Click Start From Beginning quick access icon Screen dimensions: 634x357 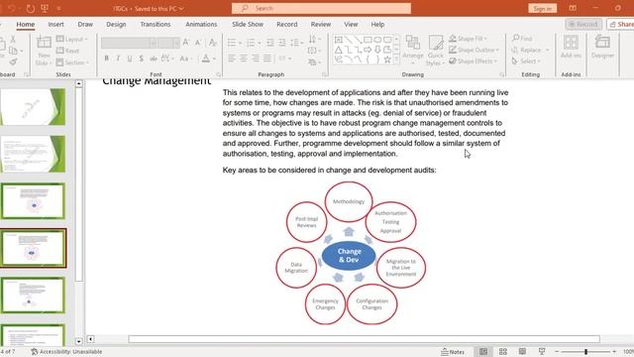(x=45, y=8)
